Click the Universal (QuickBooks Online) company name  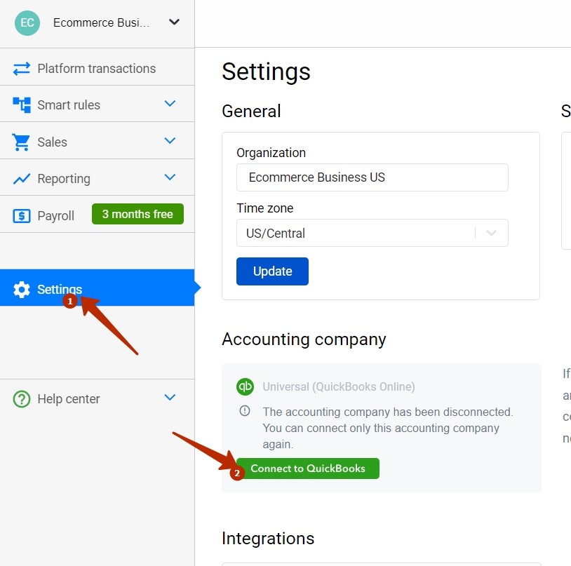(x=339, y=386)
